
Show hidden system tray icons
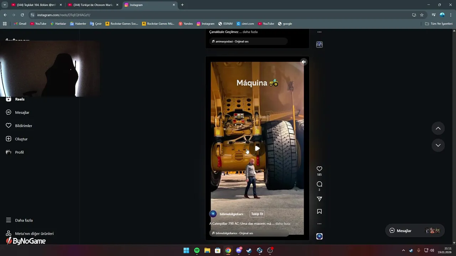coord(403,250)
